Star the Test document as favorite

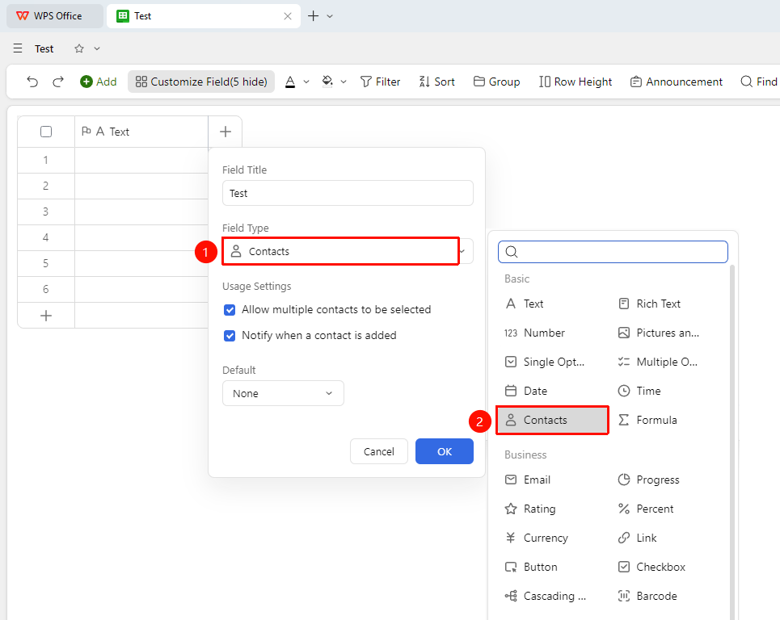coord(79,48)
